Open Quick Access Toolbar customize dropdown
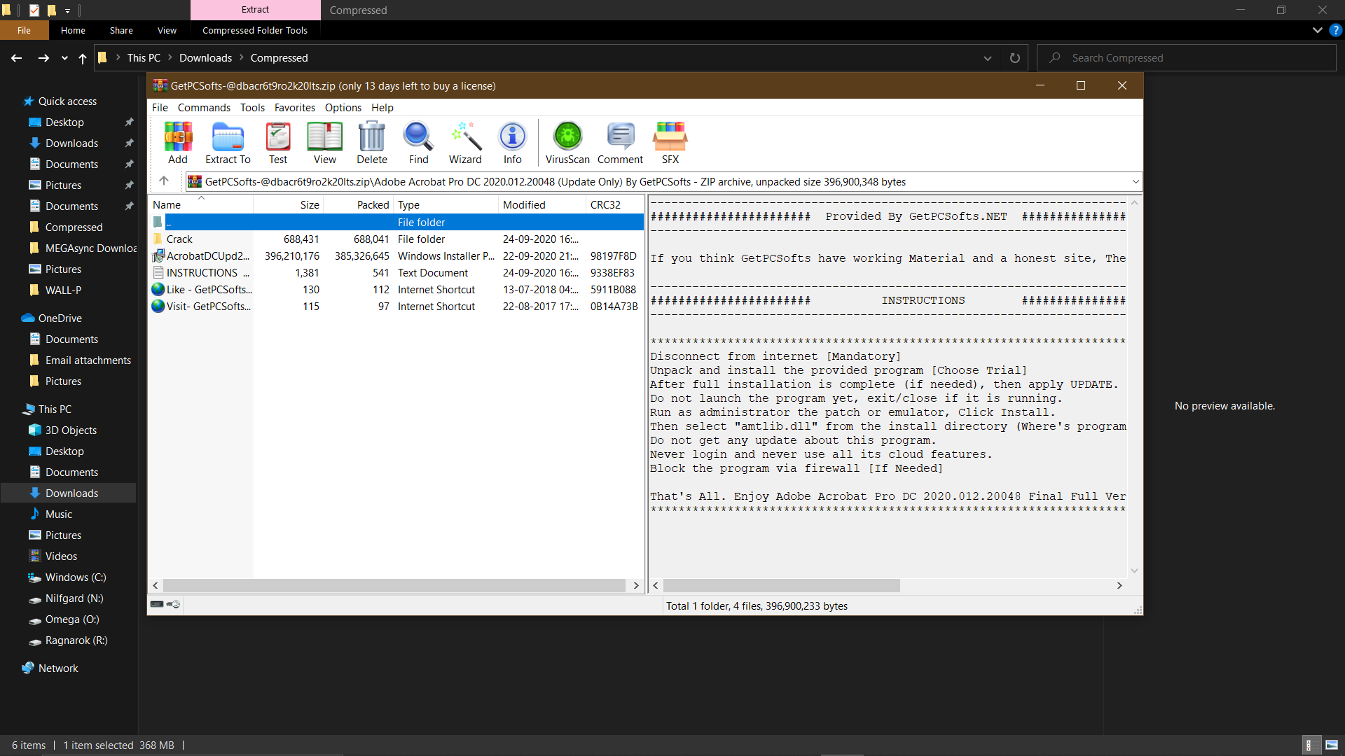Image resolution: width=1345 pixels, height=756 pixels. coord(67,10)
